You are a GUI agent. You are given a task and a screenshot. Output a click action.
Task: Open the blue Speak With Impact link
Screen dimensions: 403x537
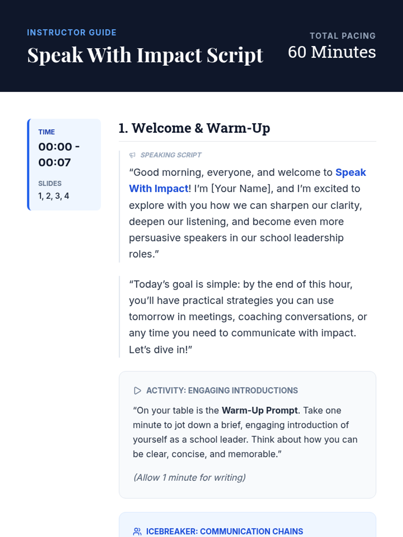pos(350,173)
